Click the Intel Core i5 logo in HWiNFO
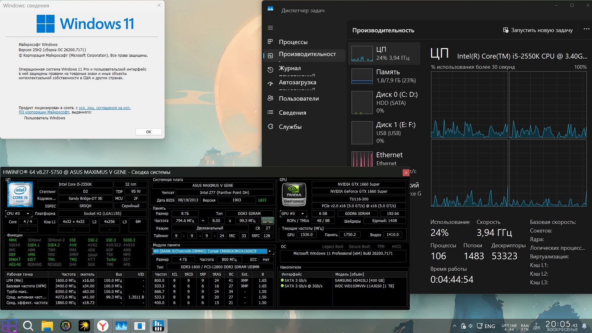The height and width of the screenshot is (333, 592). [20, 194]
